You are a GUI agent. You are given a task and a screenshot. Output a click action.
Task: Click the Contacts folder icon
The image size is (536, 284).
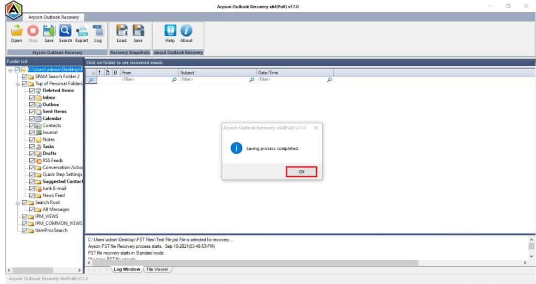click(38, 126)
